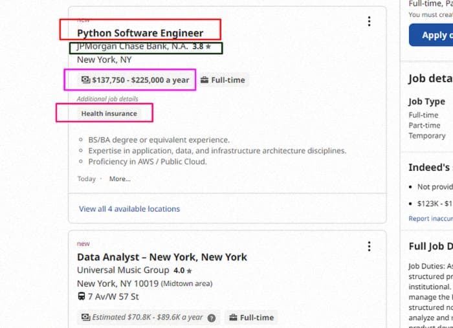
Task: Click the estimated salary help question mark
Action: click(x=212, y=318)
